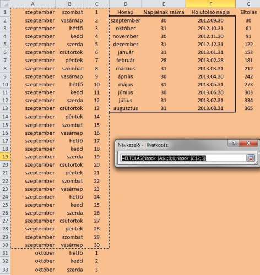The width and height of the screenshot is (260, 275).
Task: Click the július cell
Action: [126, 100]
